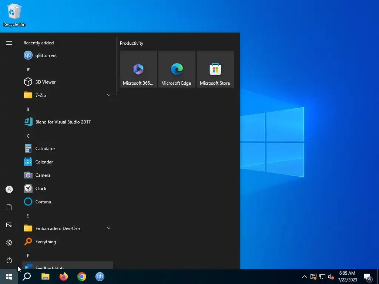Expand the Embarcadero Dev-C++ chevron
This screenshot has width=379, height=284.
pos(109,228)
